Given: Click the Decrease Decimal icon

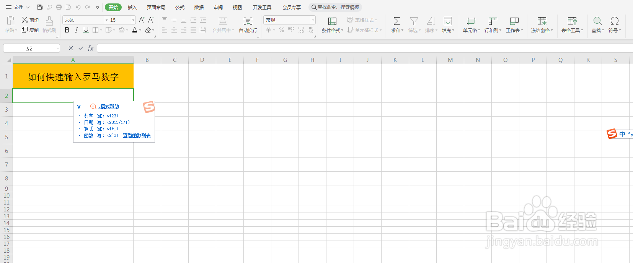Looking at the screenshot, I should click(310, 30).
